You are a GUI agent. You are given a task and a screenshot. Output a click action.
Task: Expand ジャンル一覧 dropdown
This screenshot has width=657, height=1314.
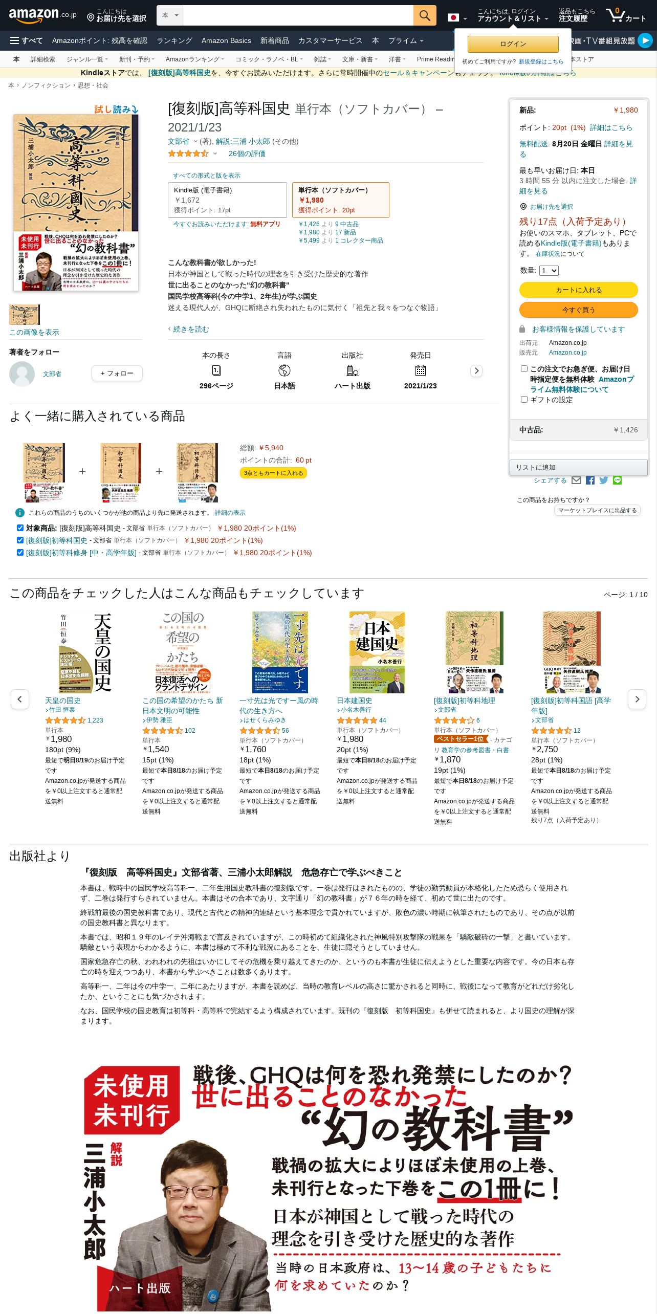[87, 59]
